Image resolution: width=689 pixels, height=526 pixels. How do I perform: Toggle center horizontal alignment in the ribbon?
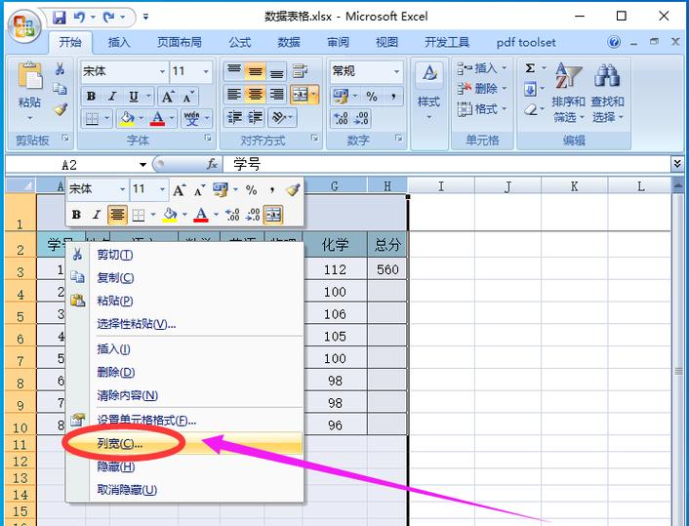tap(256, 94)
